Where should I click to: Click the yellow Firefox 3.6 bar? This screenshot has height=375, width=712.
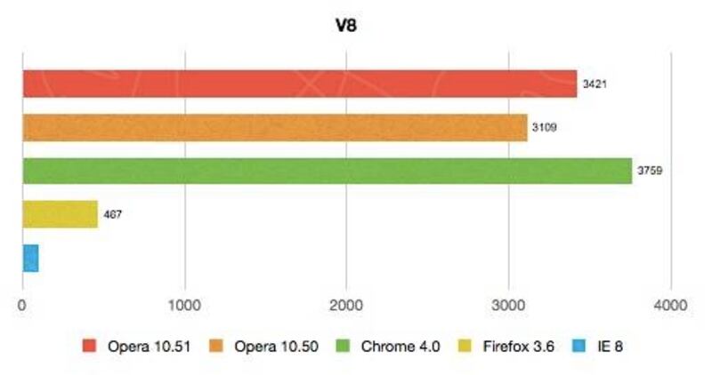60,214
